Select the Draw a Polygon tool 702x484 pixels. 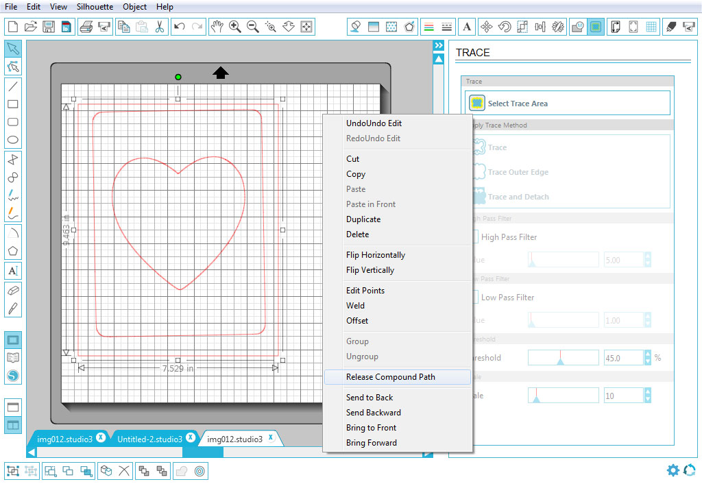pyautogui.click(x=13, y=251)
